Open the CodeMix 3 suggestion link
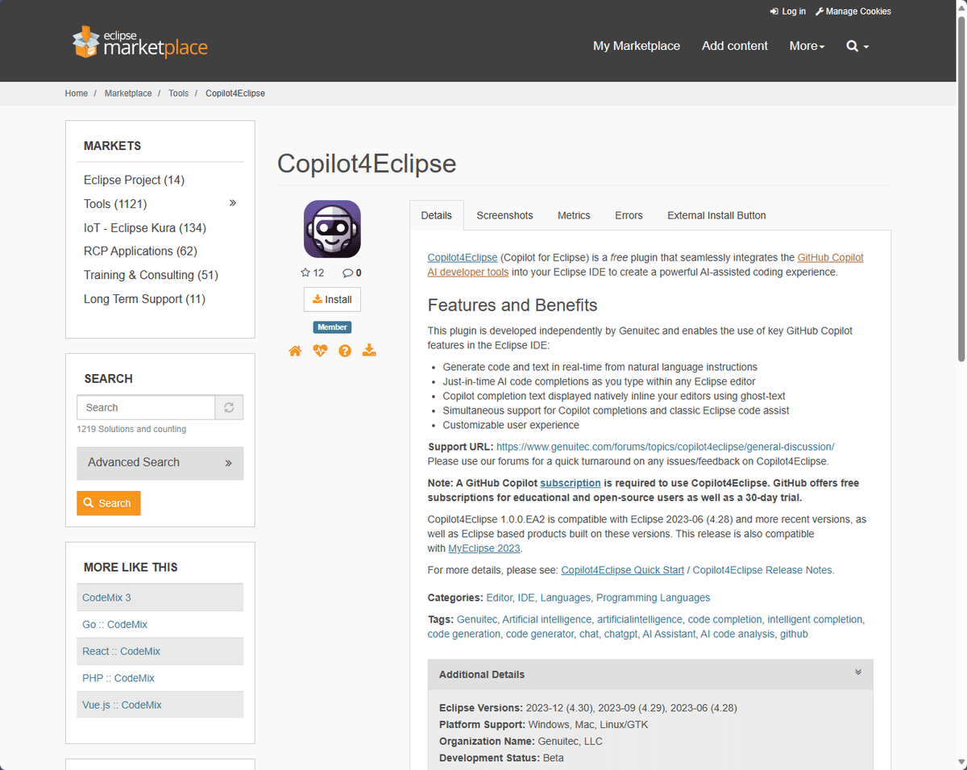Screen dimensions: 967x770 (106, 597)
